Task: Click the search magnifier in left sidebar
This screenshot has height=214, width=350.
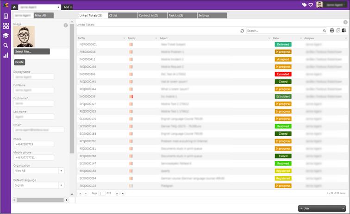Action: pyautogui.click(x=6, y=45)
